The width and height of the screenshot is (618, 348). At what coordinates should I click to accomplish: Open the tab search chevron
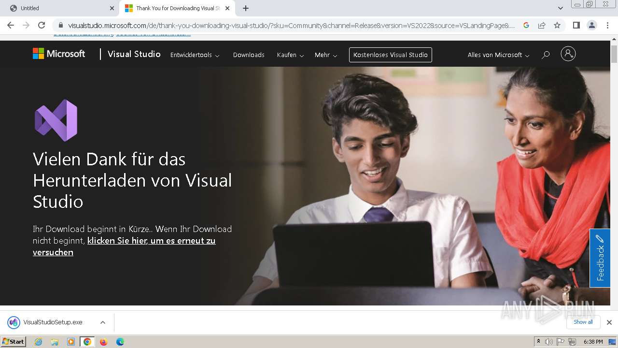pos(561,8)
